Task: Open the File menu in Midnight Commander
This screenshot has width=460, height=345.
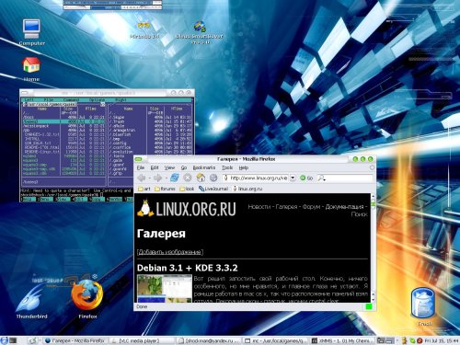Action: 49,100
